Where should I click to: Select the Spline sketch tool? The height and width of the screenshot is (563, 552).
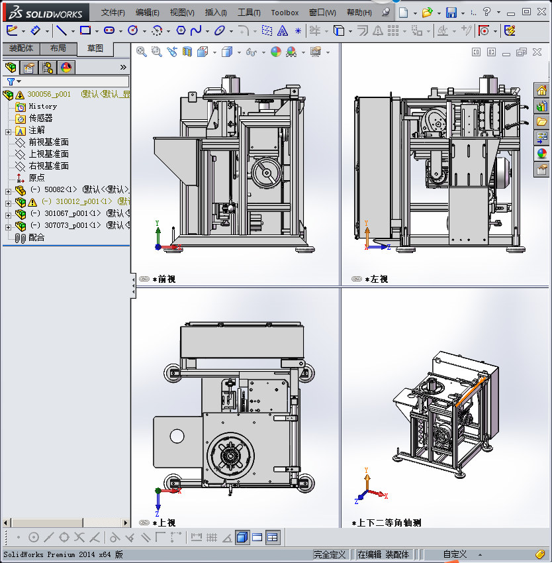click(196, 30)
